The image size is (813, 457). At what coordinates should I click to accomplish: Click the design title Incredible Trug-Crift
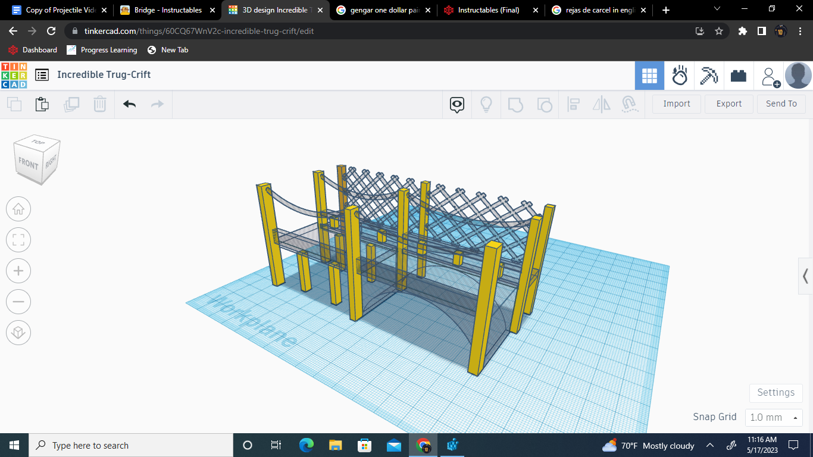104,75
